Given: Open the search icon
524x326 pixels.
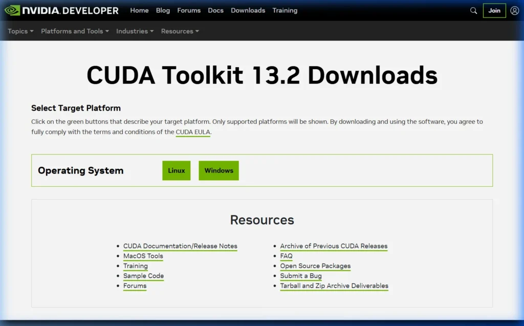Looking at the screenshot, I should pos(473,10).
